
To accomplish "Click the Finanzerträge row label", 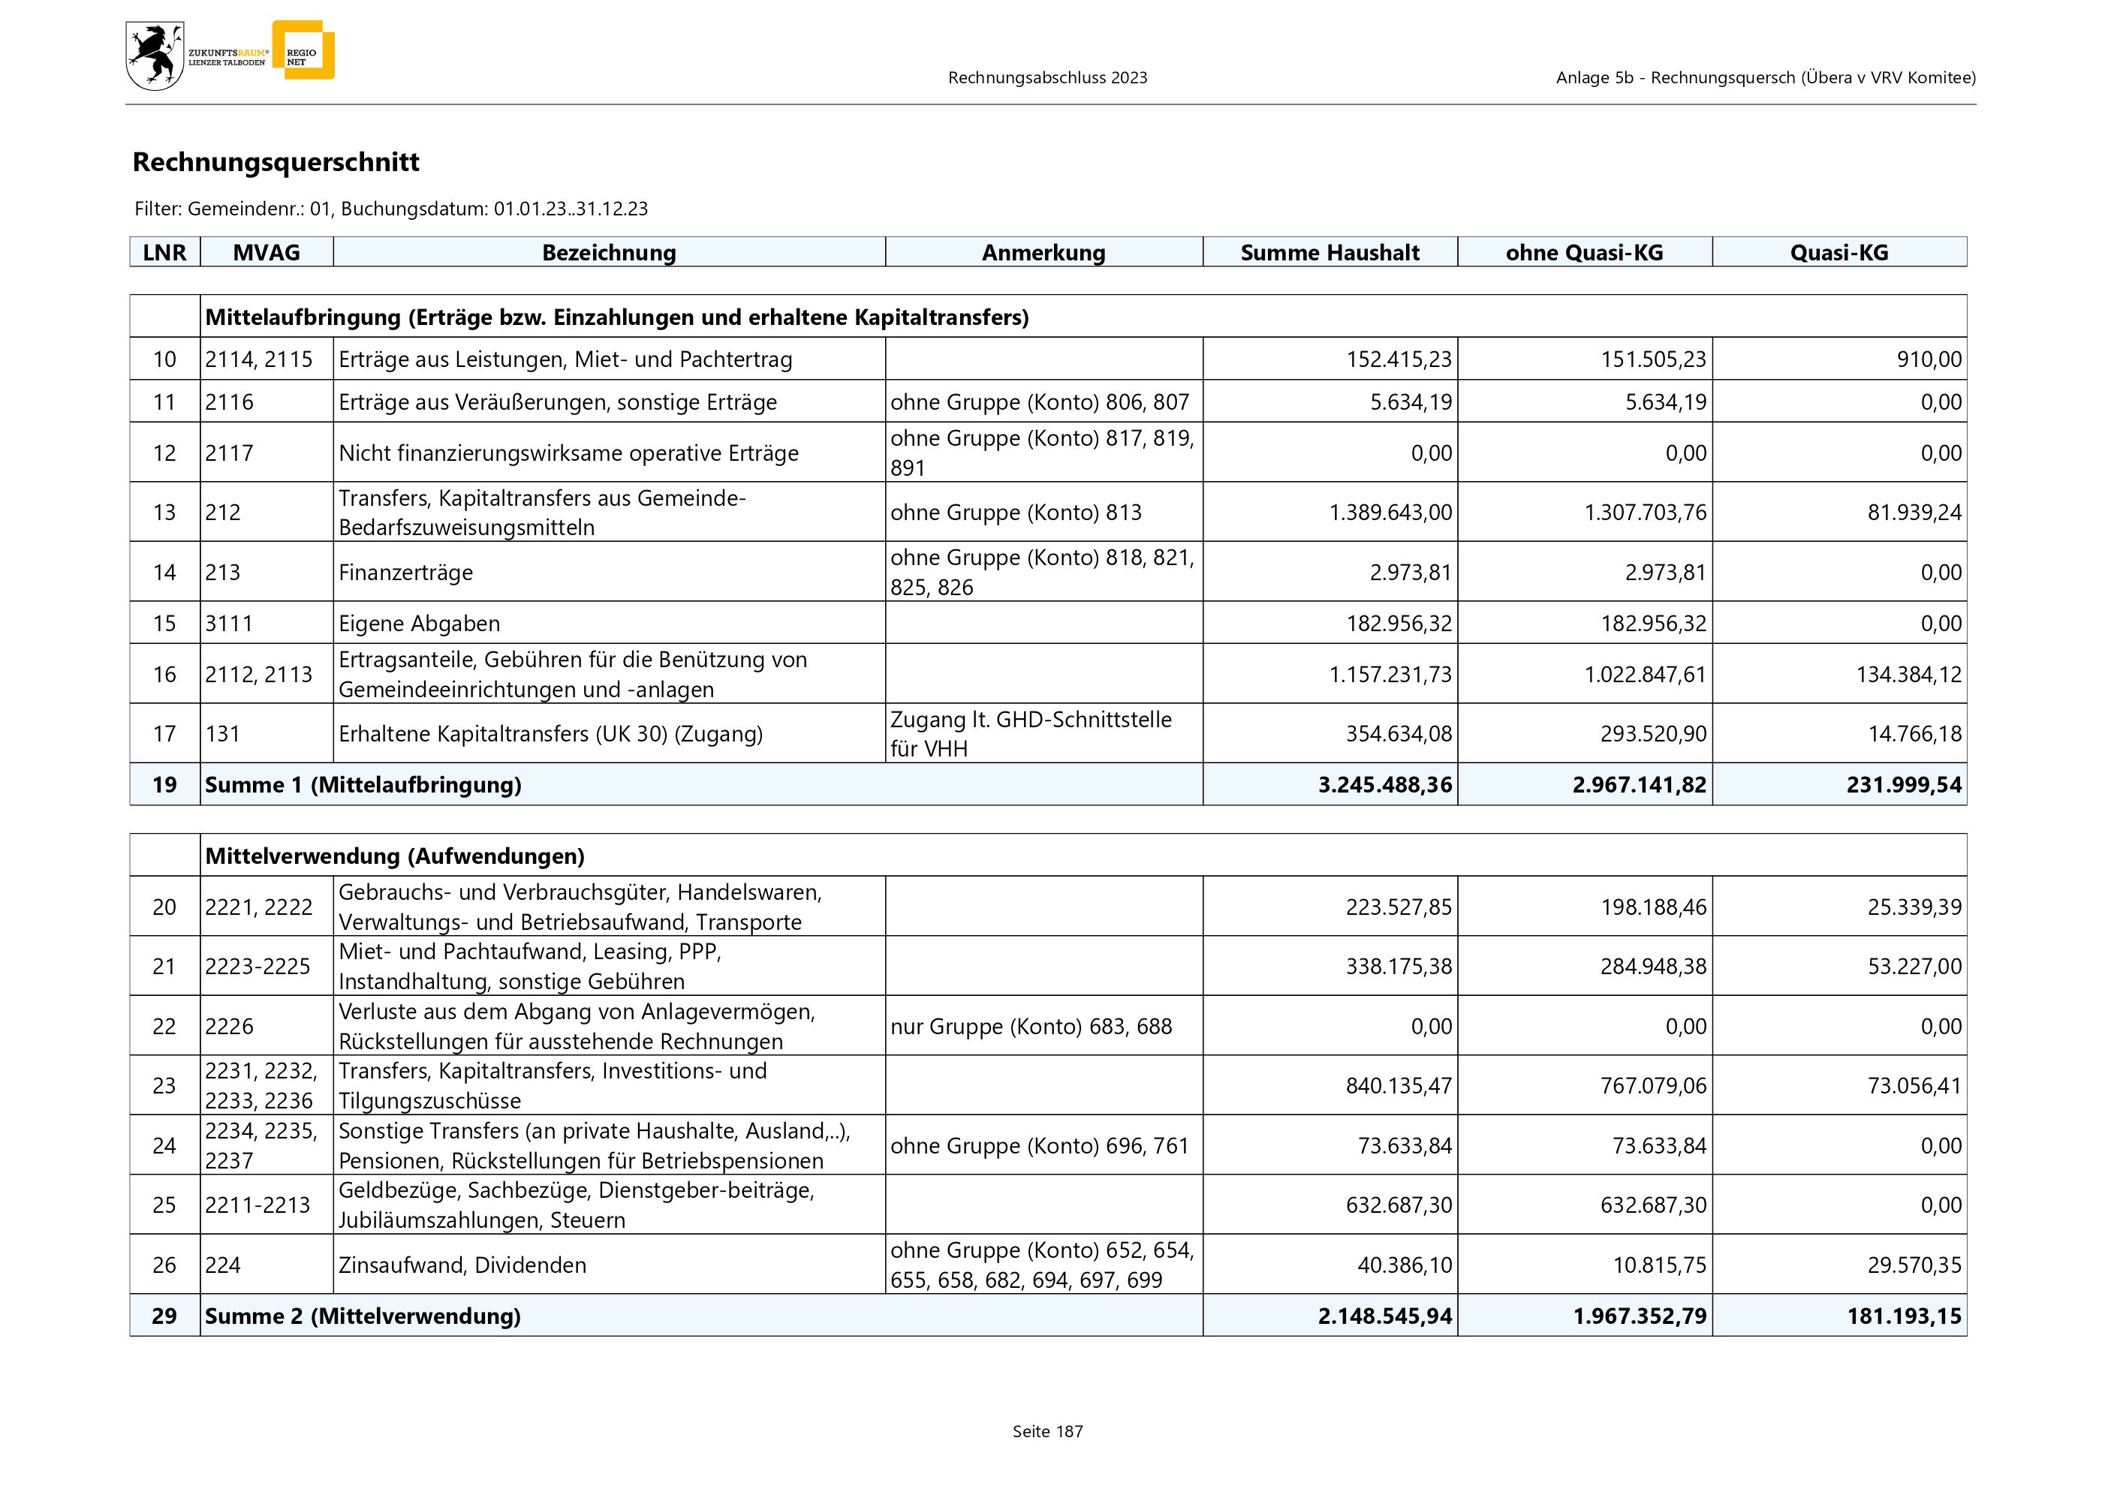I will pos(405,573).
